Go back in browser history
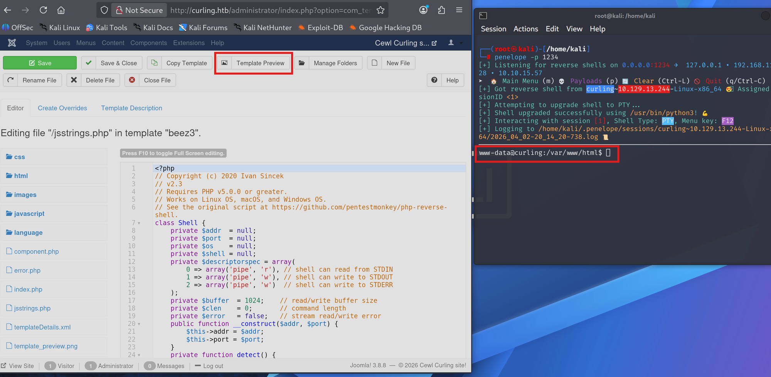 [7, 10]
